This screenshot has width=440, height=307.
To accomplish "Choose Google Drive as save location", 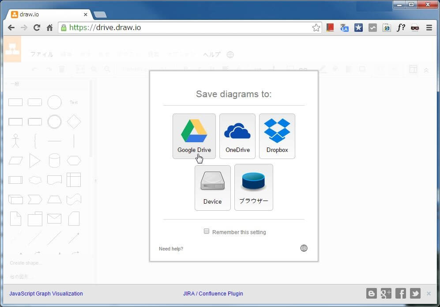I will pyautogui.click(x=194, y=136).
